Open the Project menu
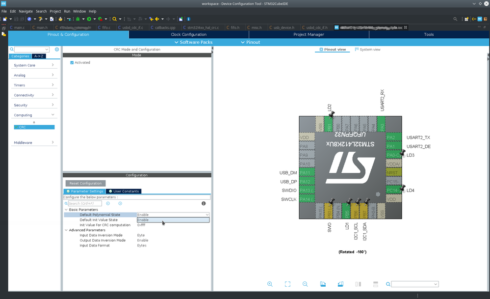The image size is (490, 299). 55,11
